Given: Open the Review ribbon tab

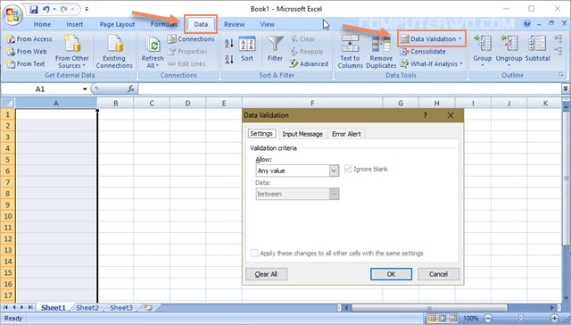Looking at the screenshot, I should 234,24.
